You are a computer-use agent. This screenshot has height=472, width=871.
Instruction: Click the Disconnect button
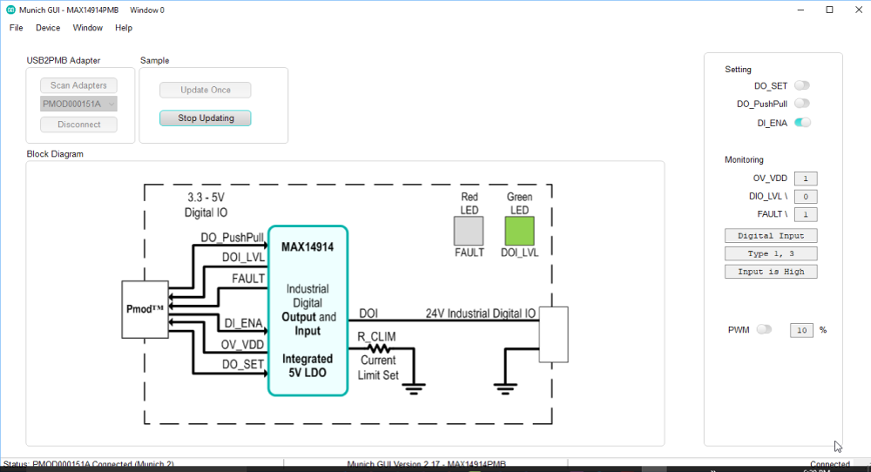click(x=78, y=125)
